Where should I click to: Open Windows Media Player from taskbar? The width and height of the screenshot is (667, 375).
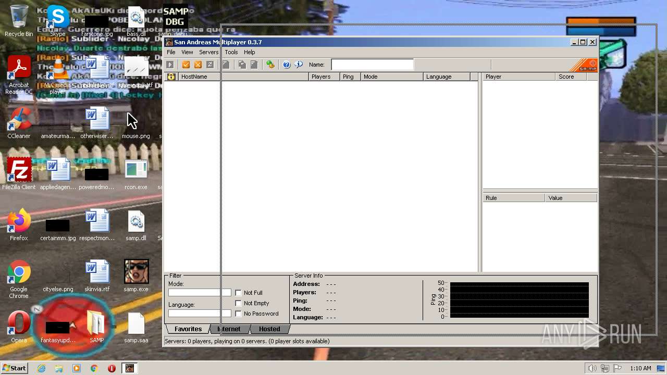click(x=77, y=368)
